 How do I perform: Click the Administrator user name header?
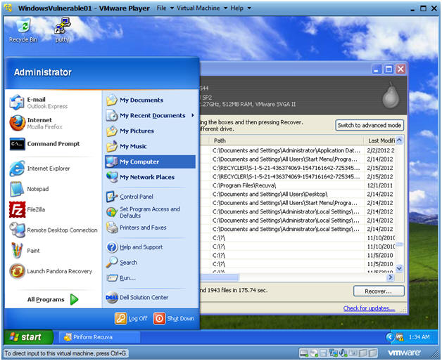pyautogui.click(x=43, y=72)
